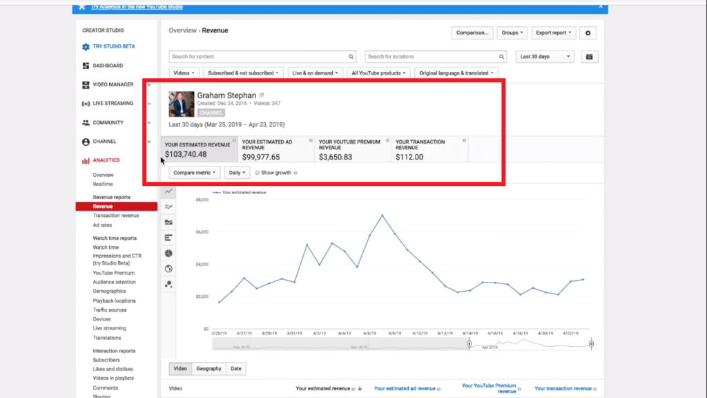The width and height of the screenshot is (707, 398).
Task: Open Transaction revenue report in sidebar
Action: [x=116, y=216]
